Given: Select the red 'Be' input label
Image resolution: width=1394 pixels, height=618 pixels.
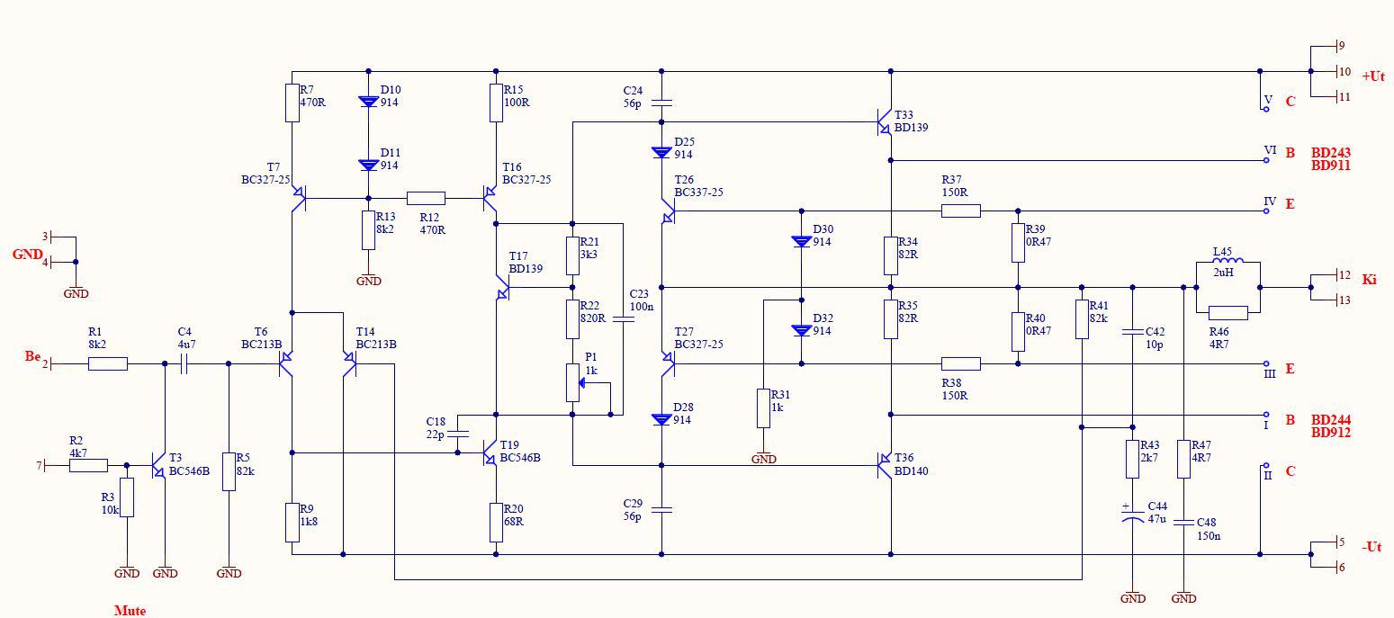Looking at the screenshot, I should tap(32, 356).
